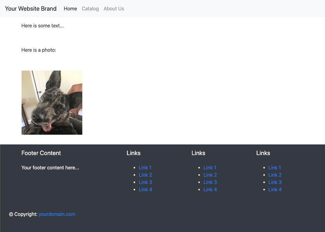Click the Your Website Brand logo text
The width and height of the screenshot is (325, 232).
[31, 9]
